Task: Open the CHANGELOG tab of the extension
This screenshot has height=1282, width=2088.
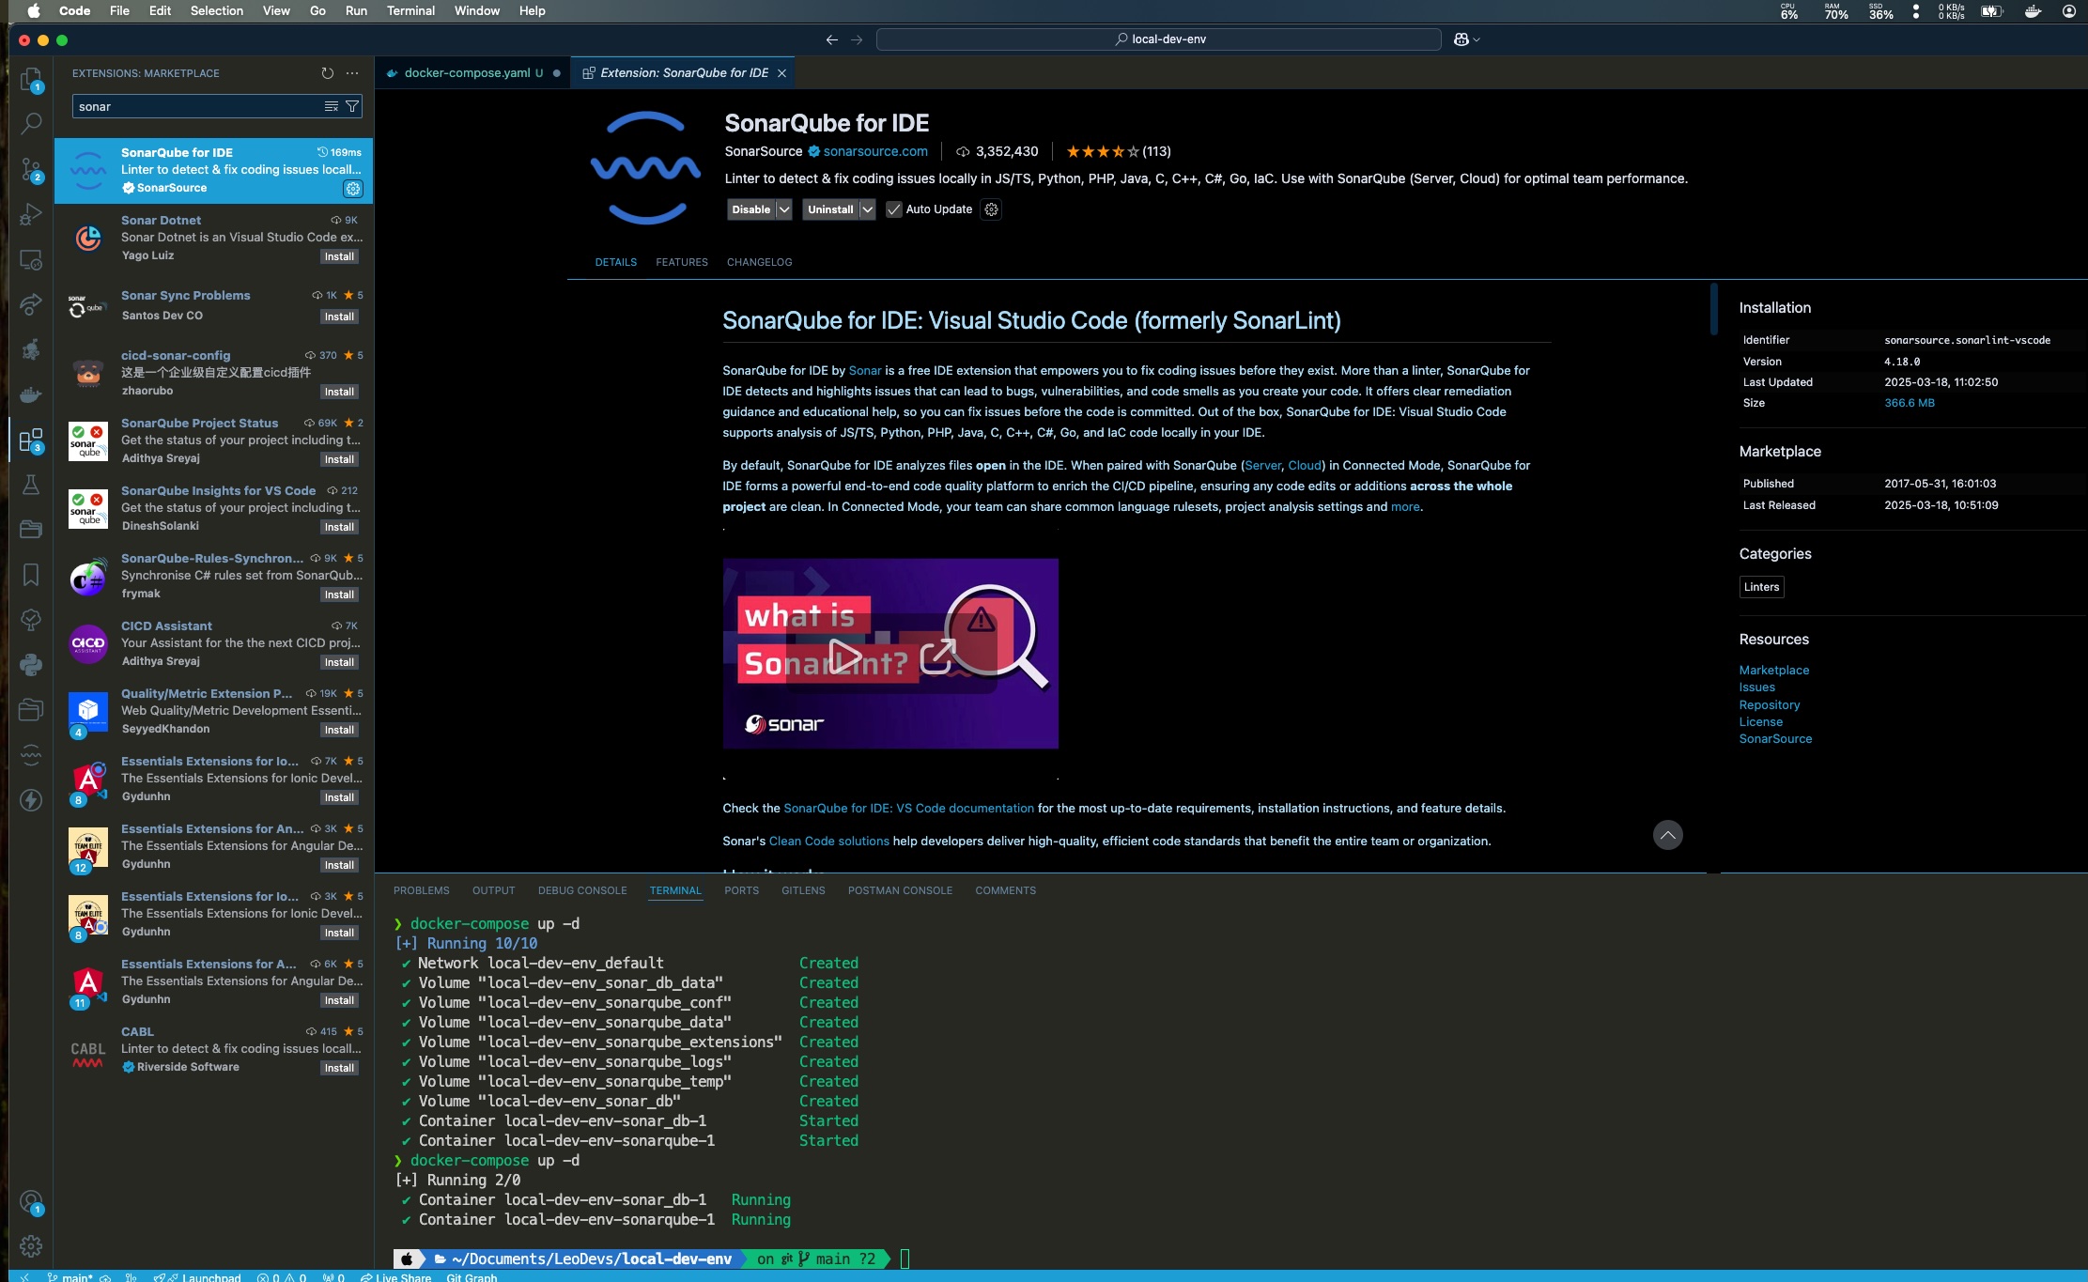Action: 759,262
